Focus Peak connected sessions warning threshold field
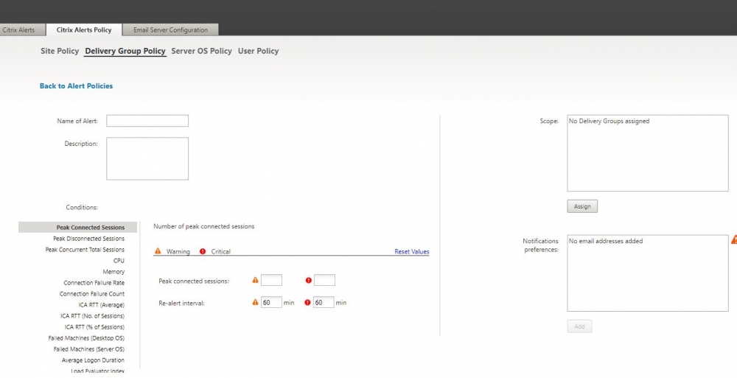The image size is (737, 378). point(272,280)
